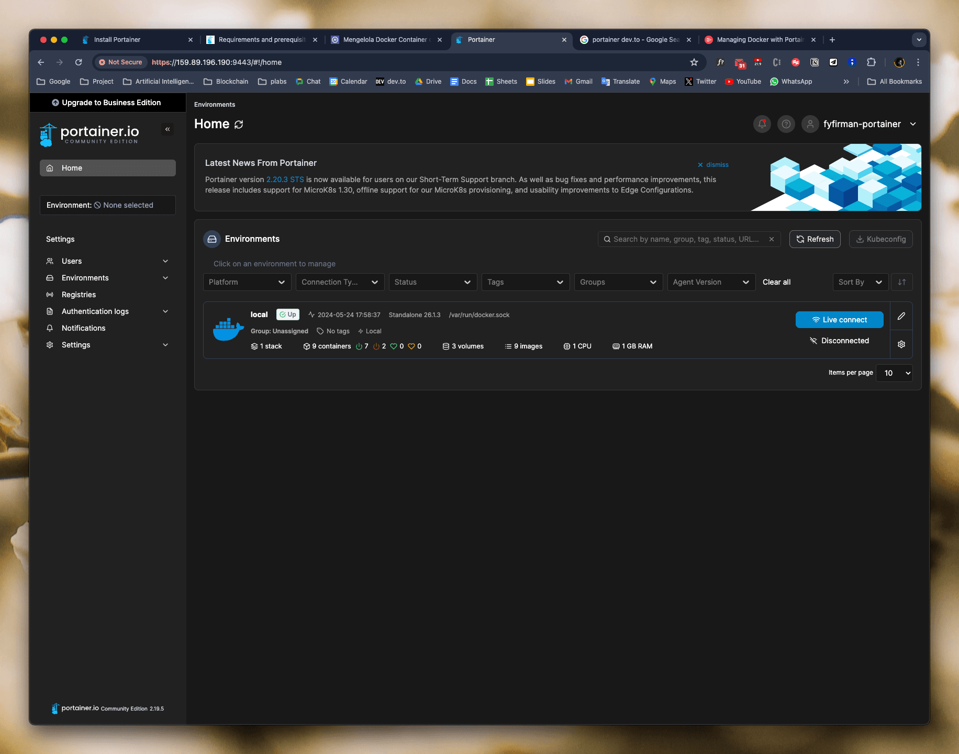Open the tab search dropdown arrow
This screenshot has height=754, width=959.
919,40
